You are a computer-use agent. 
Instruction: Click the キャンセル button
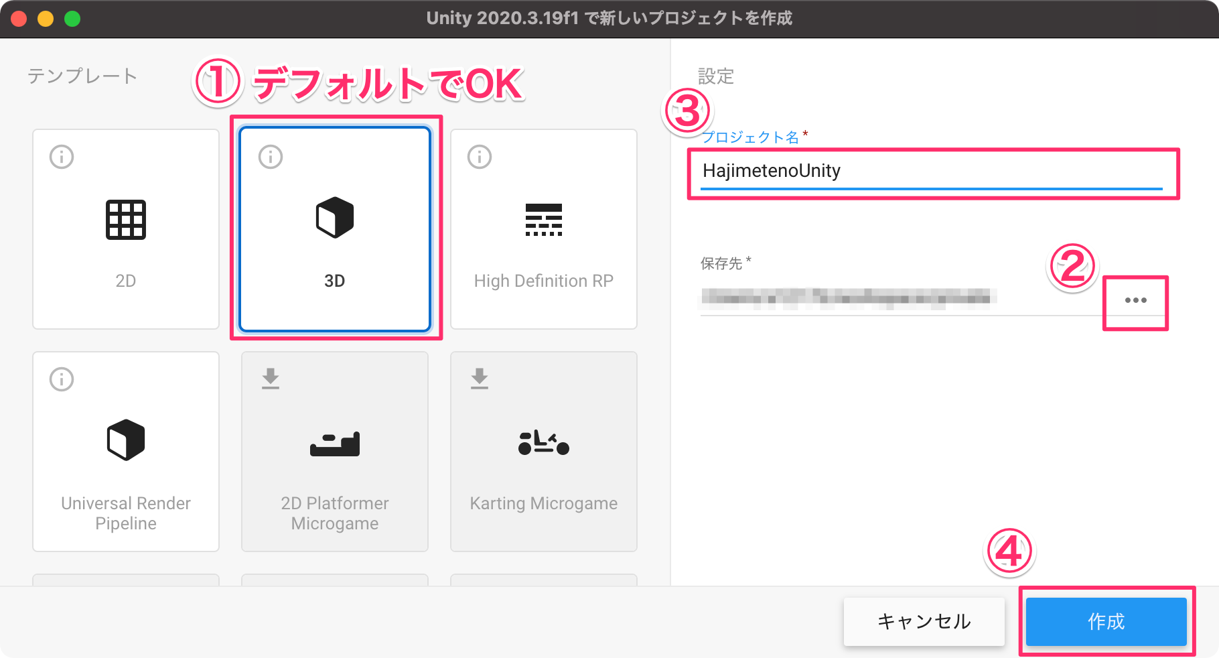pyautogui.click(x=924, y=622)
